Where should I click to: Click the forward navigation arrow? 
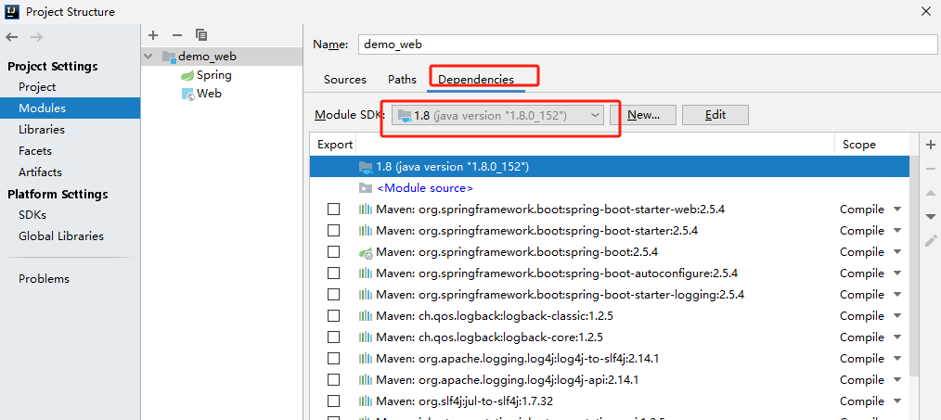(x=36, y=37)
